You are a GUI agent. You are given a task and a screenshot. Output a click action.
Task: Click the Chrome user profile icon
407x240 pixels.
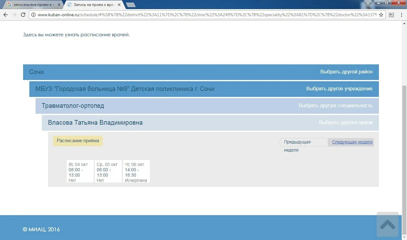tap(368, 2)
